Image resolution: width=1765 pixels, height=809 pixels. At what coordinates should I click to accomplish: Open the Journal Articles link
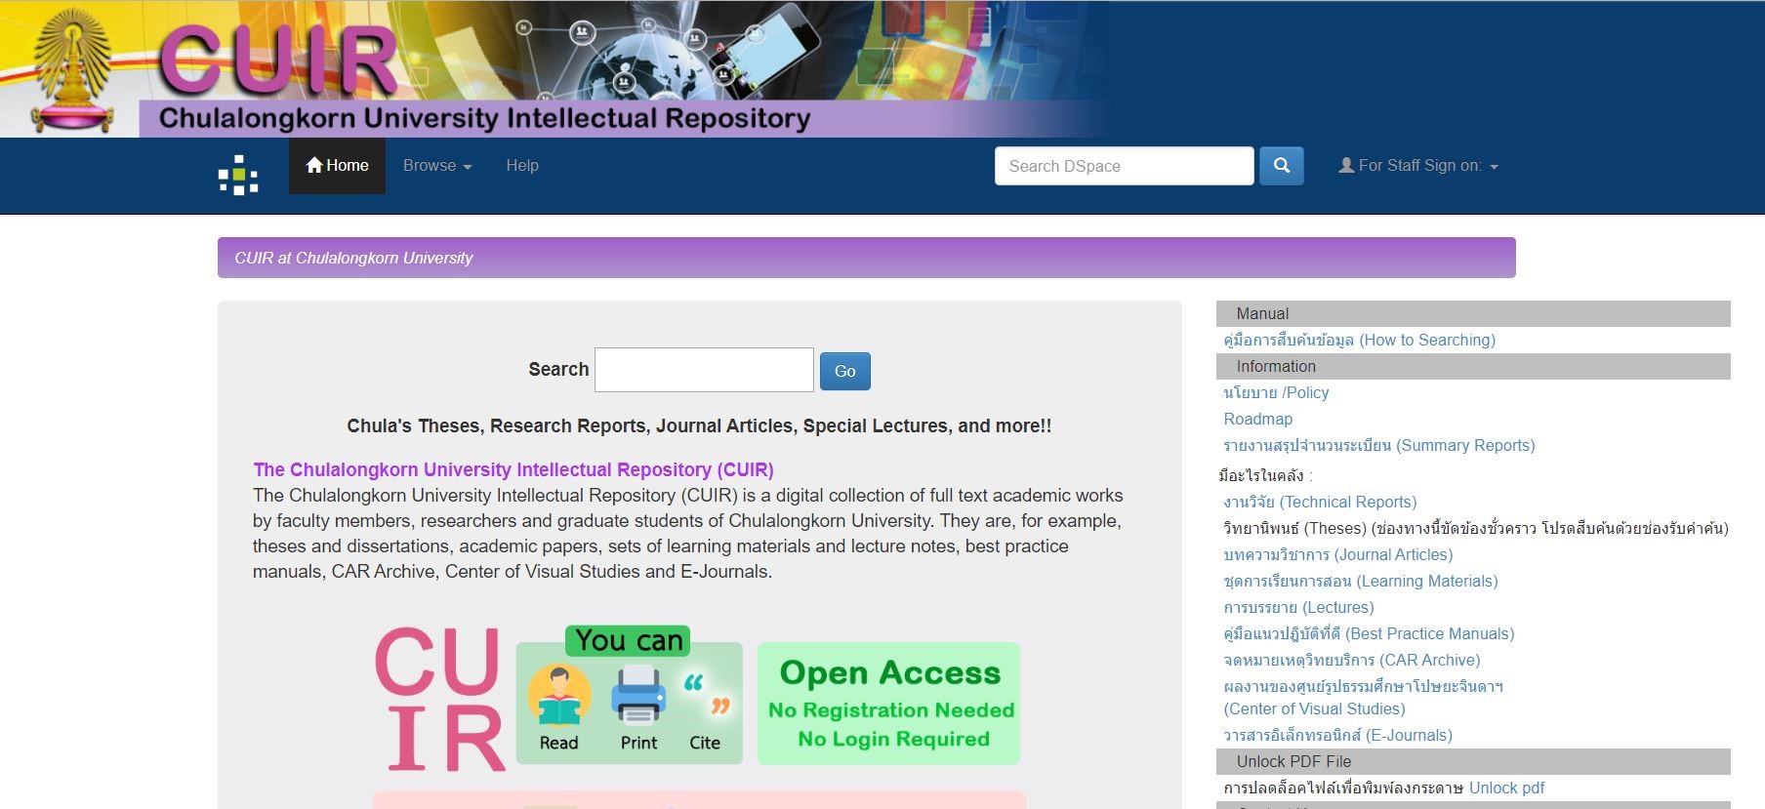point(1337,554)
